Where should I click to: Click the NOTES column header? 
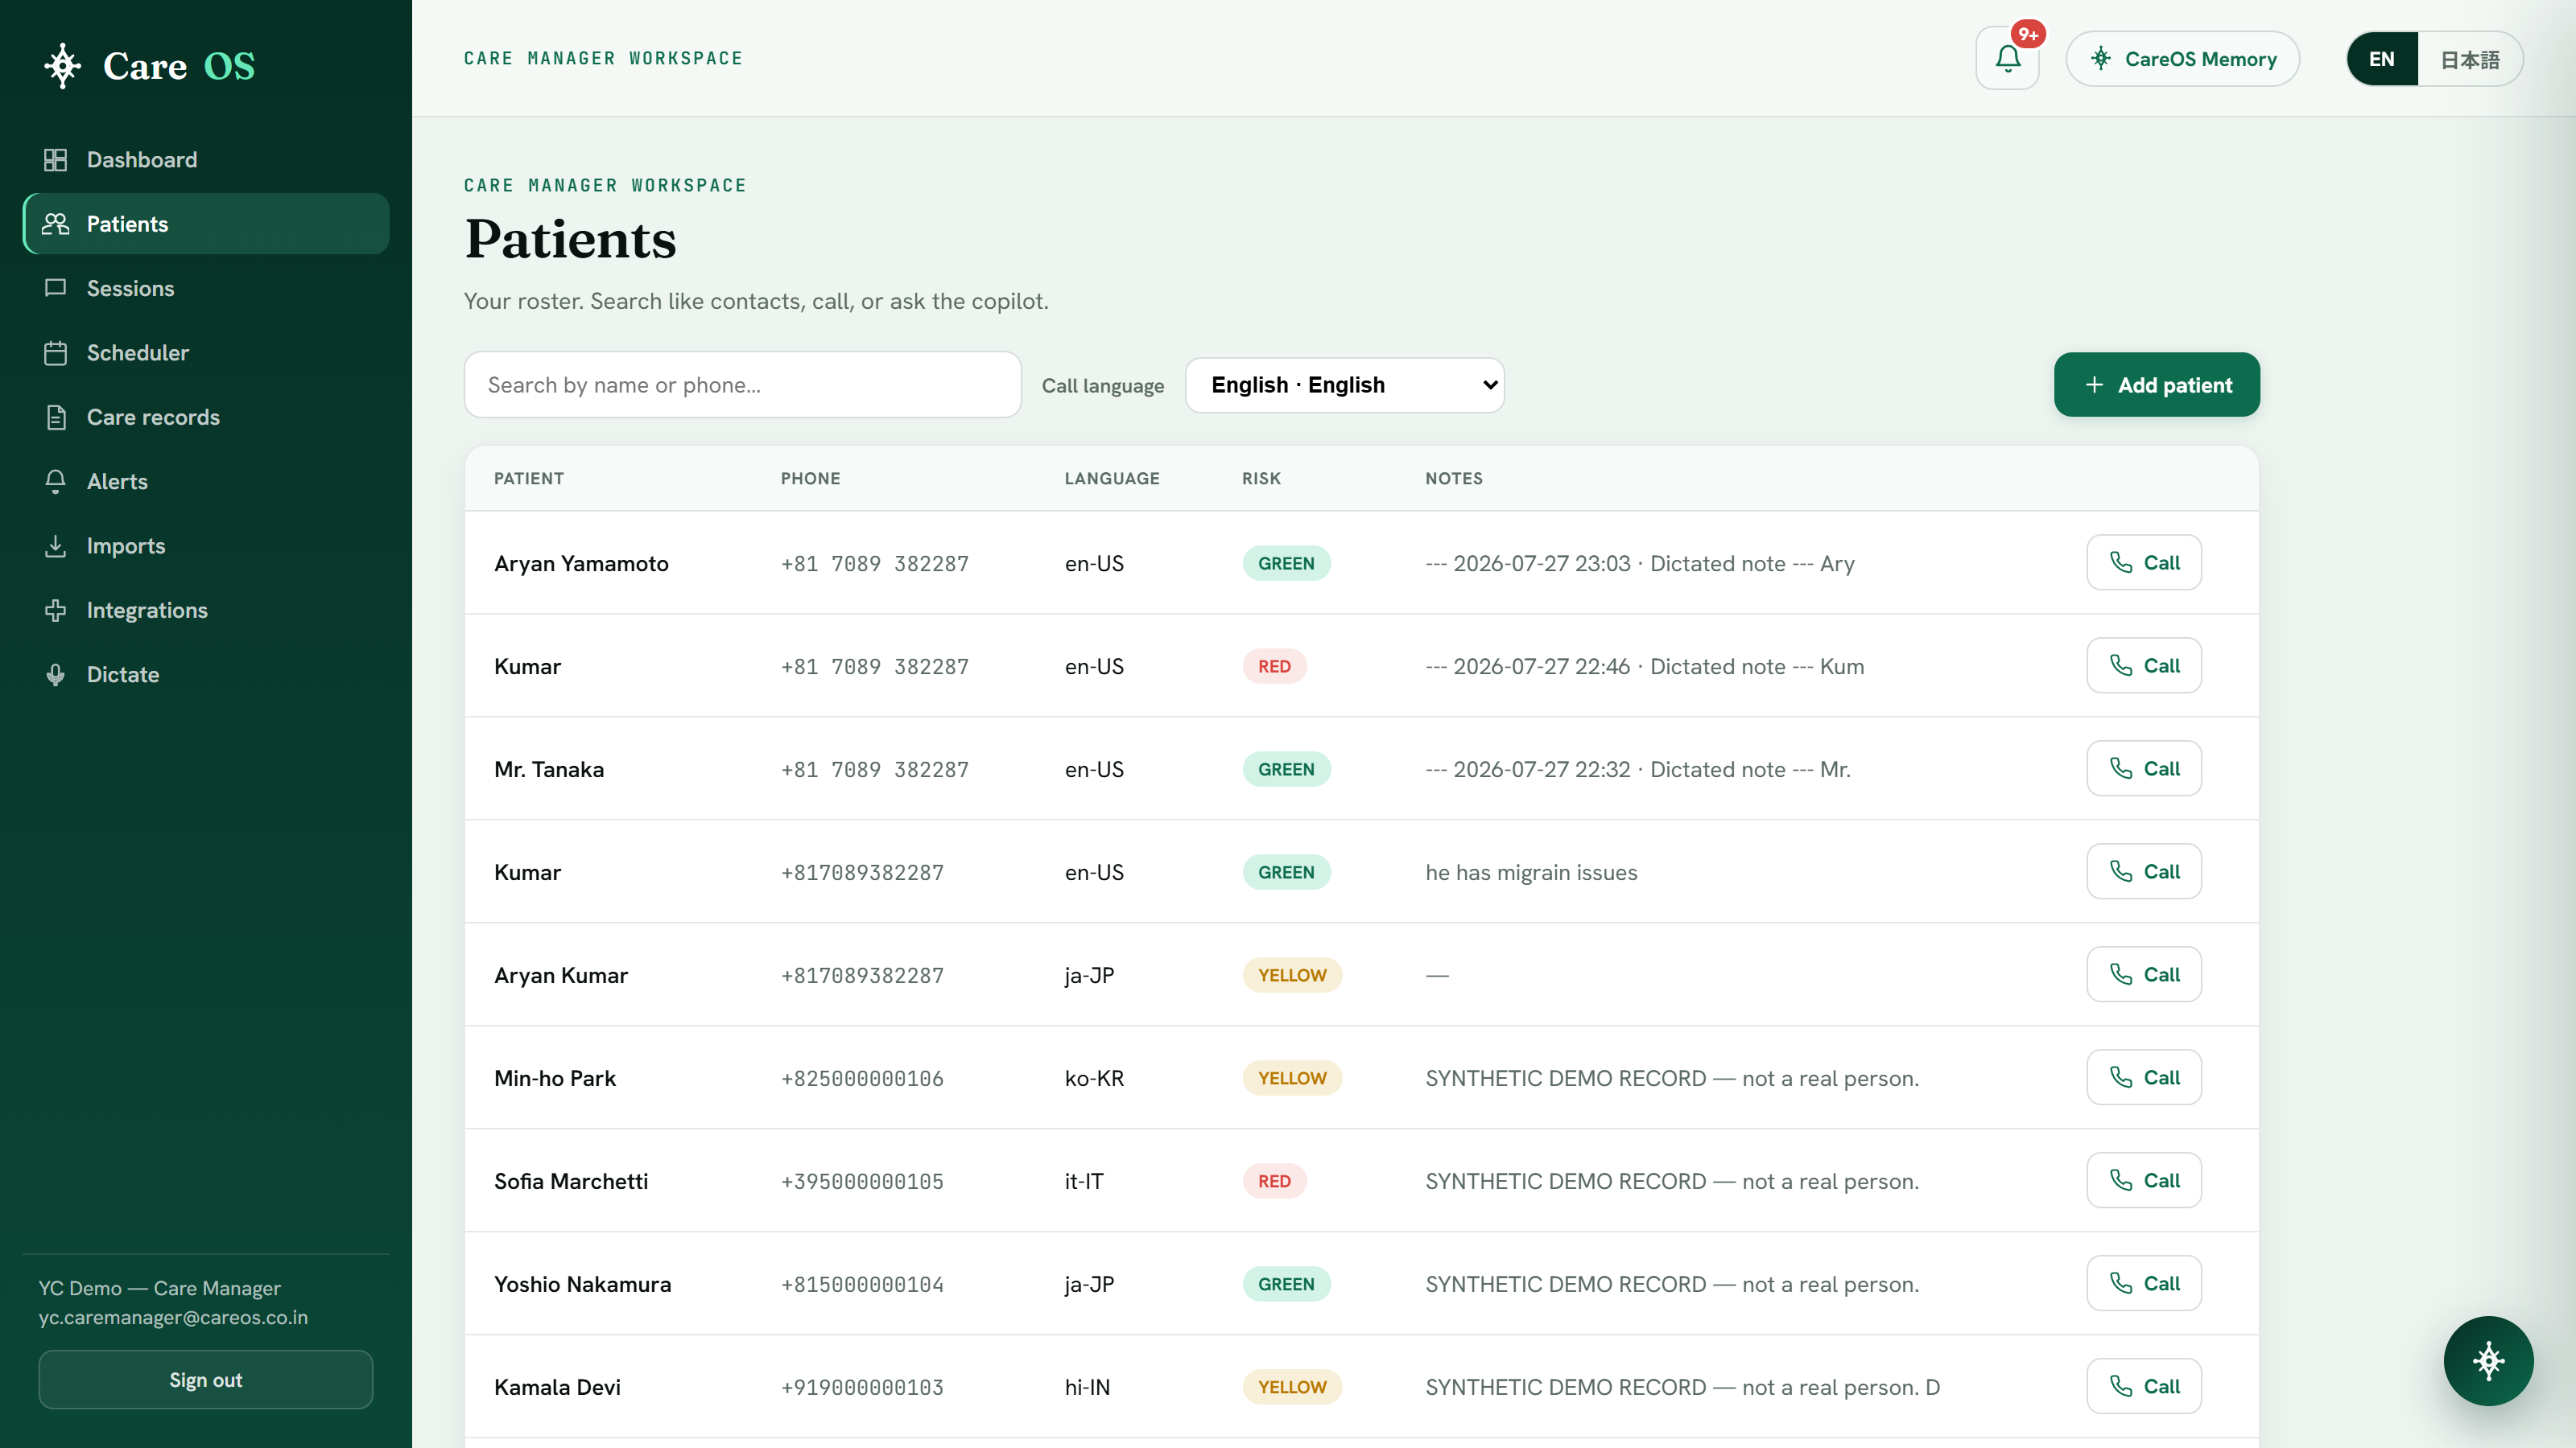pyautogui.click(x=1454, y=479)
